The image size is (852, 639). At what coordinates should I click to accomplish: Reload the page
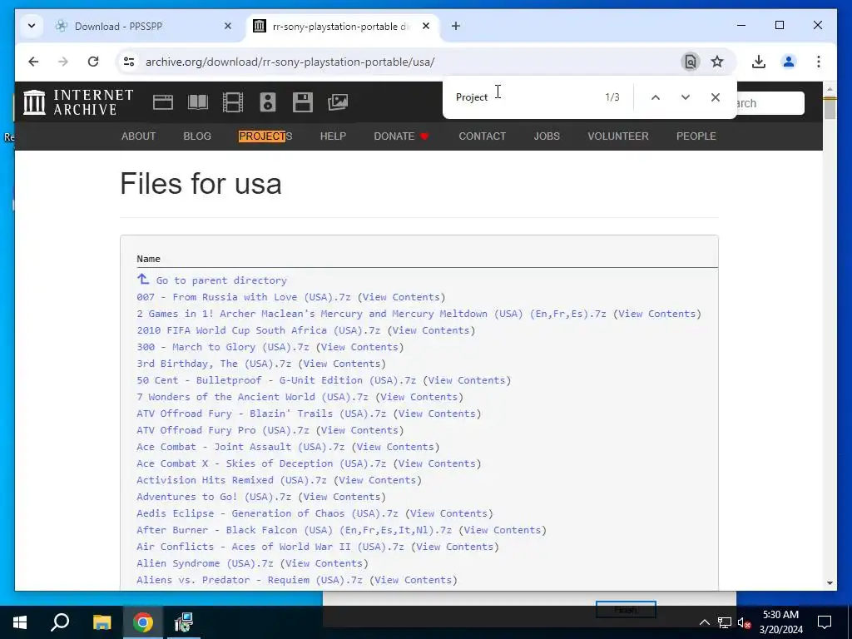pyautogui.click(x=93, y=62)
